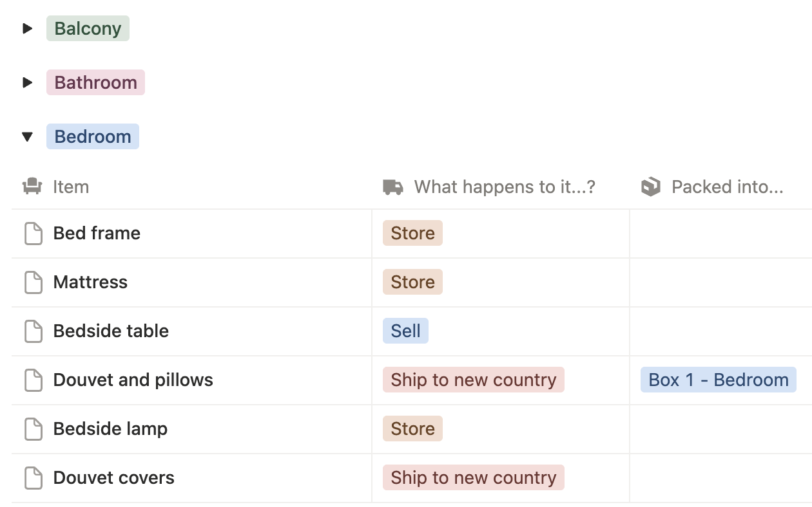Screen dimensions: 812x507
Task: Click the truck icon in column header
Action: [393, 187]
